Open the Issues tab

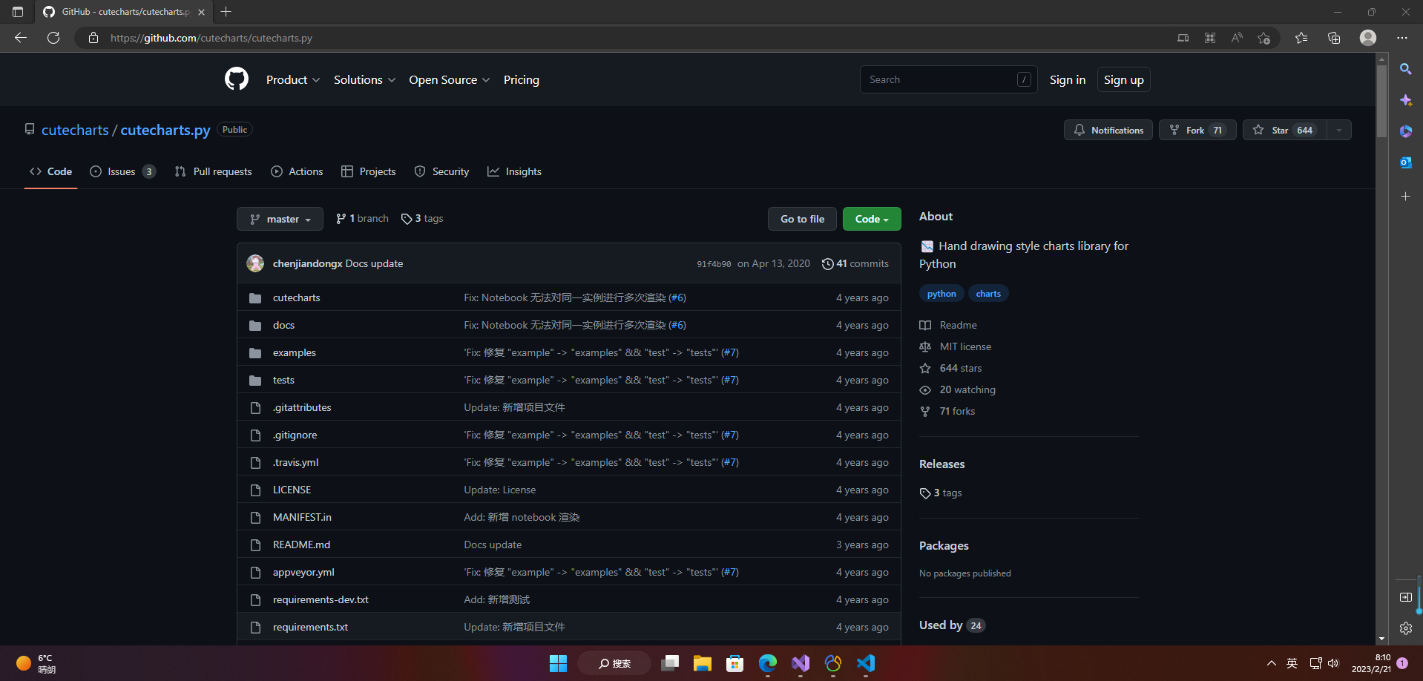click(x=122, y=171)
